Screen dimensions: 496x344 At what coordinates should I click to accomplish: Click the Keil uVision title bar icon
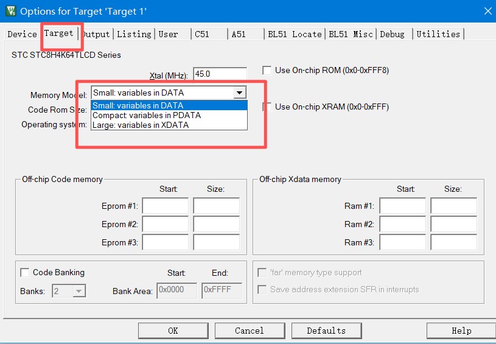point(10,11)
